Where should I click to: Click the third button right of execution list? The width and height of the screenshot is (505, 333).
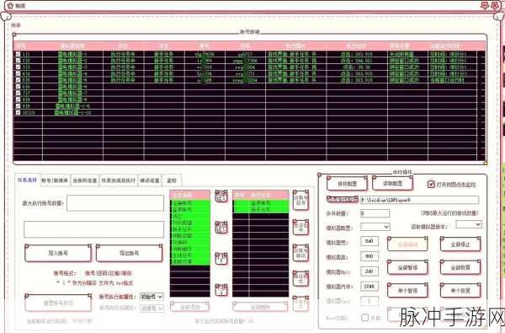300,253
